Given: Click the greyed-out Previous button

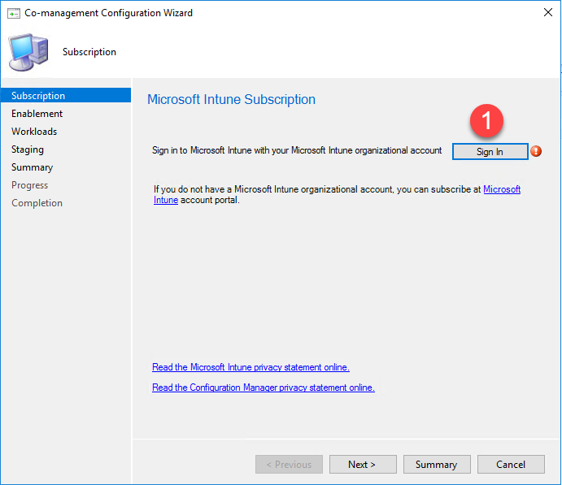Looking at the screenshot, I should tap(289, 465).
